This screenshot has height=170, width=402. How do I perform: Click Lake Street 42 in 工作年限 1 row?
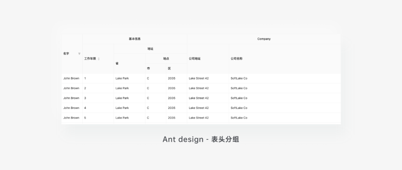[x=199, y=78]
